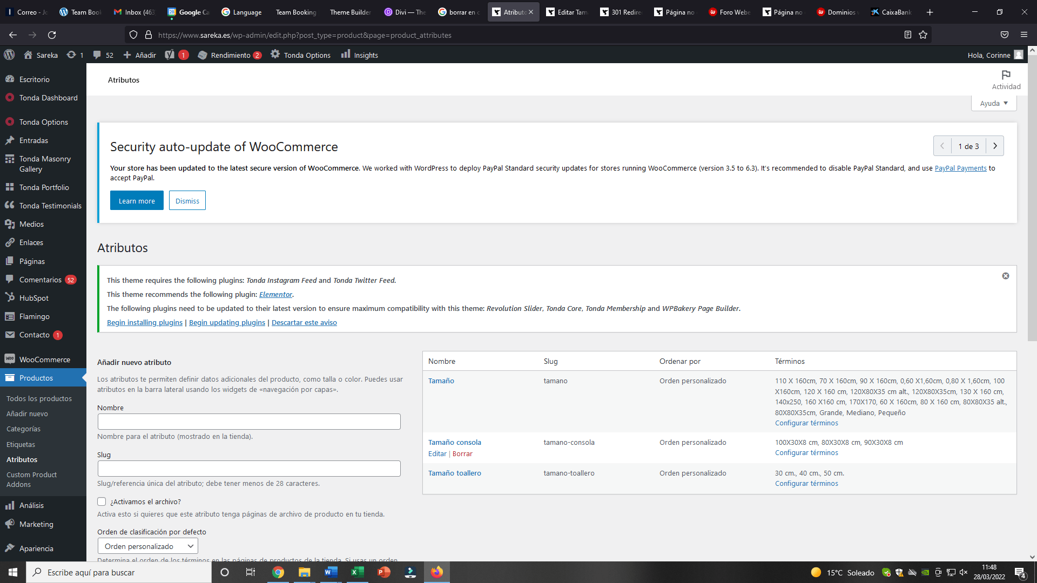Open the Tamaño consola attribute
This screenshot has width=1037, height=583.
pyautogui.click(x=455, y=442)
